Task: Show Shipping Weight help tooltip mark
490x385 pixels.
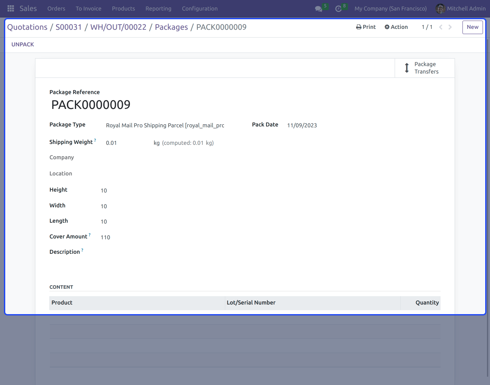Action: [95, 140]
